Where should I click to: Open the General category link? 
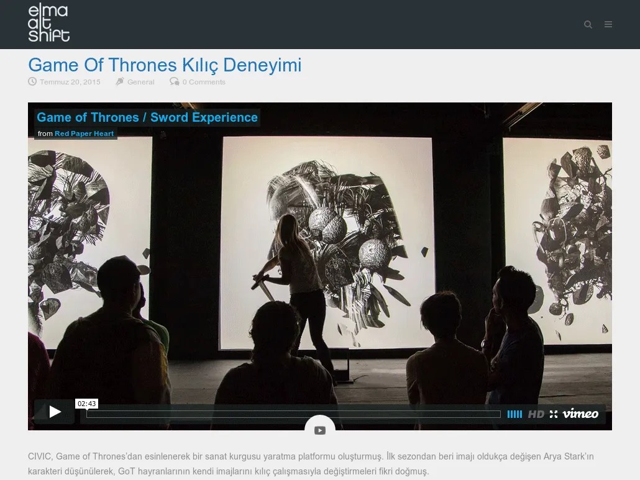[141, 82]
